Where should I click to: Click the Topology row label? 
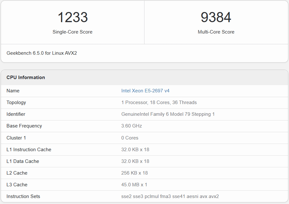pos(16,102)
